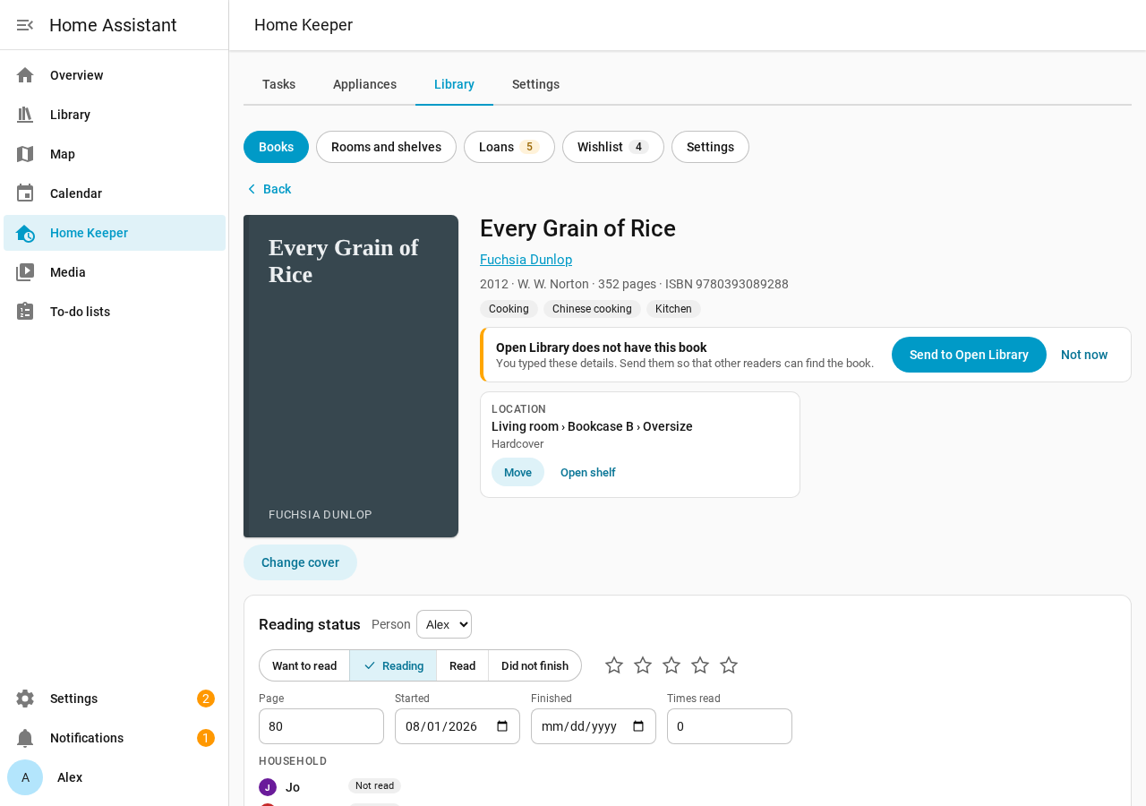Rate the book five stars
Screen dimensions: 1146x806
click(x=729, y=665)
